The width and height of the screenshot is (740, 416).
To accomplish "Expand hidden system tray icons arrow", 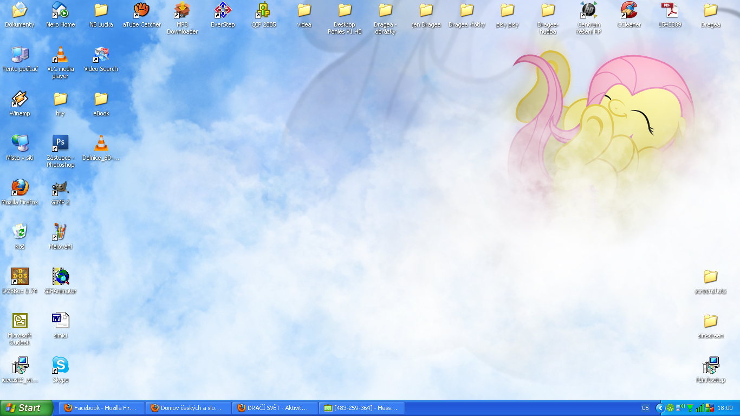I will pyautogui.click(x=660, y=408).
